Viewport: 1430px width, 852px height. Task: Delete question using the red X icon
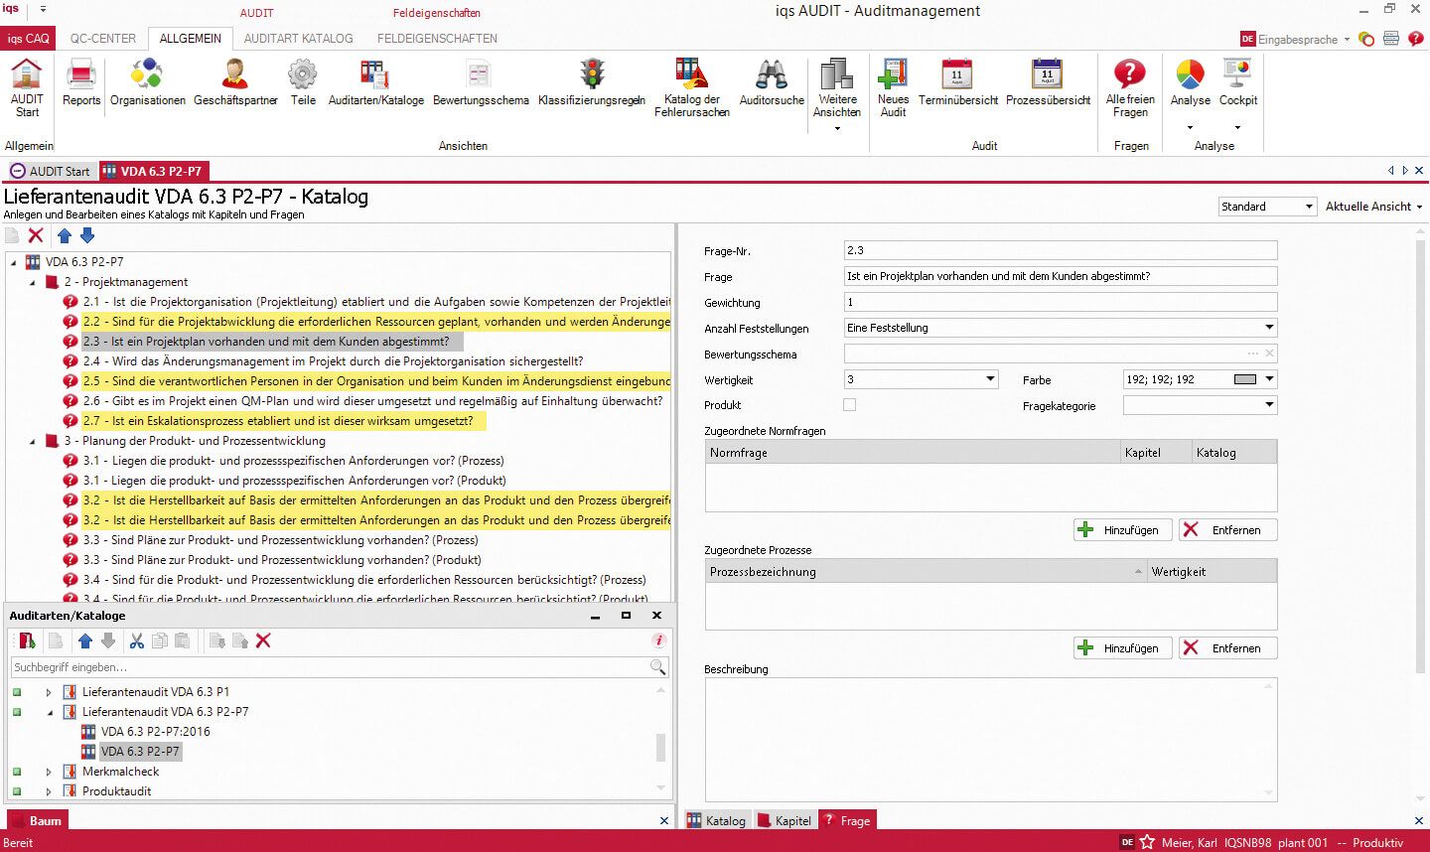[x=34, y=235]
